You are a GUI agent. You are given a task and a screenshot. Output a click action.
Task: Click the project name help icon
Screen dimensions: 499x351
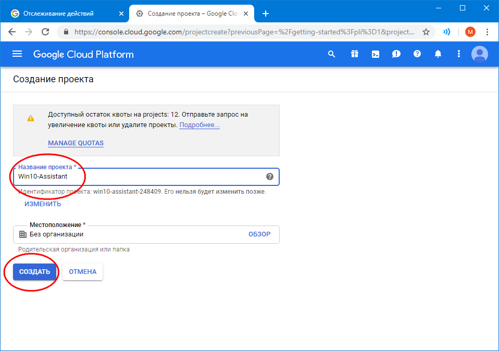[x=269, y=177]
